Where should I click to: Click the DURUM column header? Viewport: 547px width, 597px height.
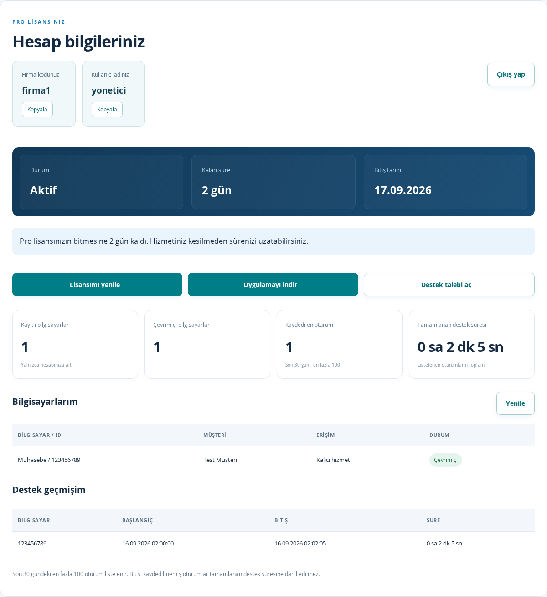coord(439,435)
